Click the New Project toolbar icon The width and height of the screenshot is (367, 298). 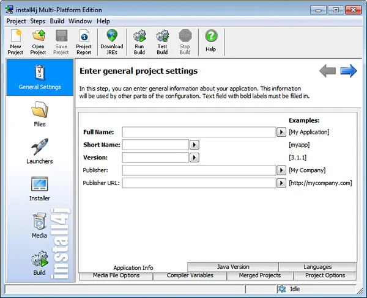(15, 38)
